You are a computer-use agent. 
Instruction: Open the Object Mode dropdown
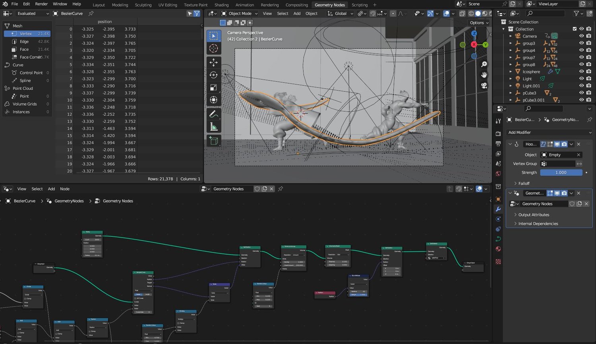240,14
